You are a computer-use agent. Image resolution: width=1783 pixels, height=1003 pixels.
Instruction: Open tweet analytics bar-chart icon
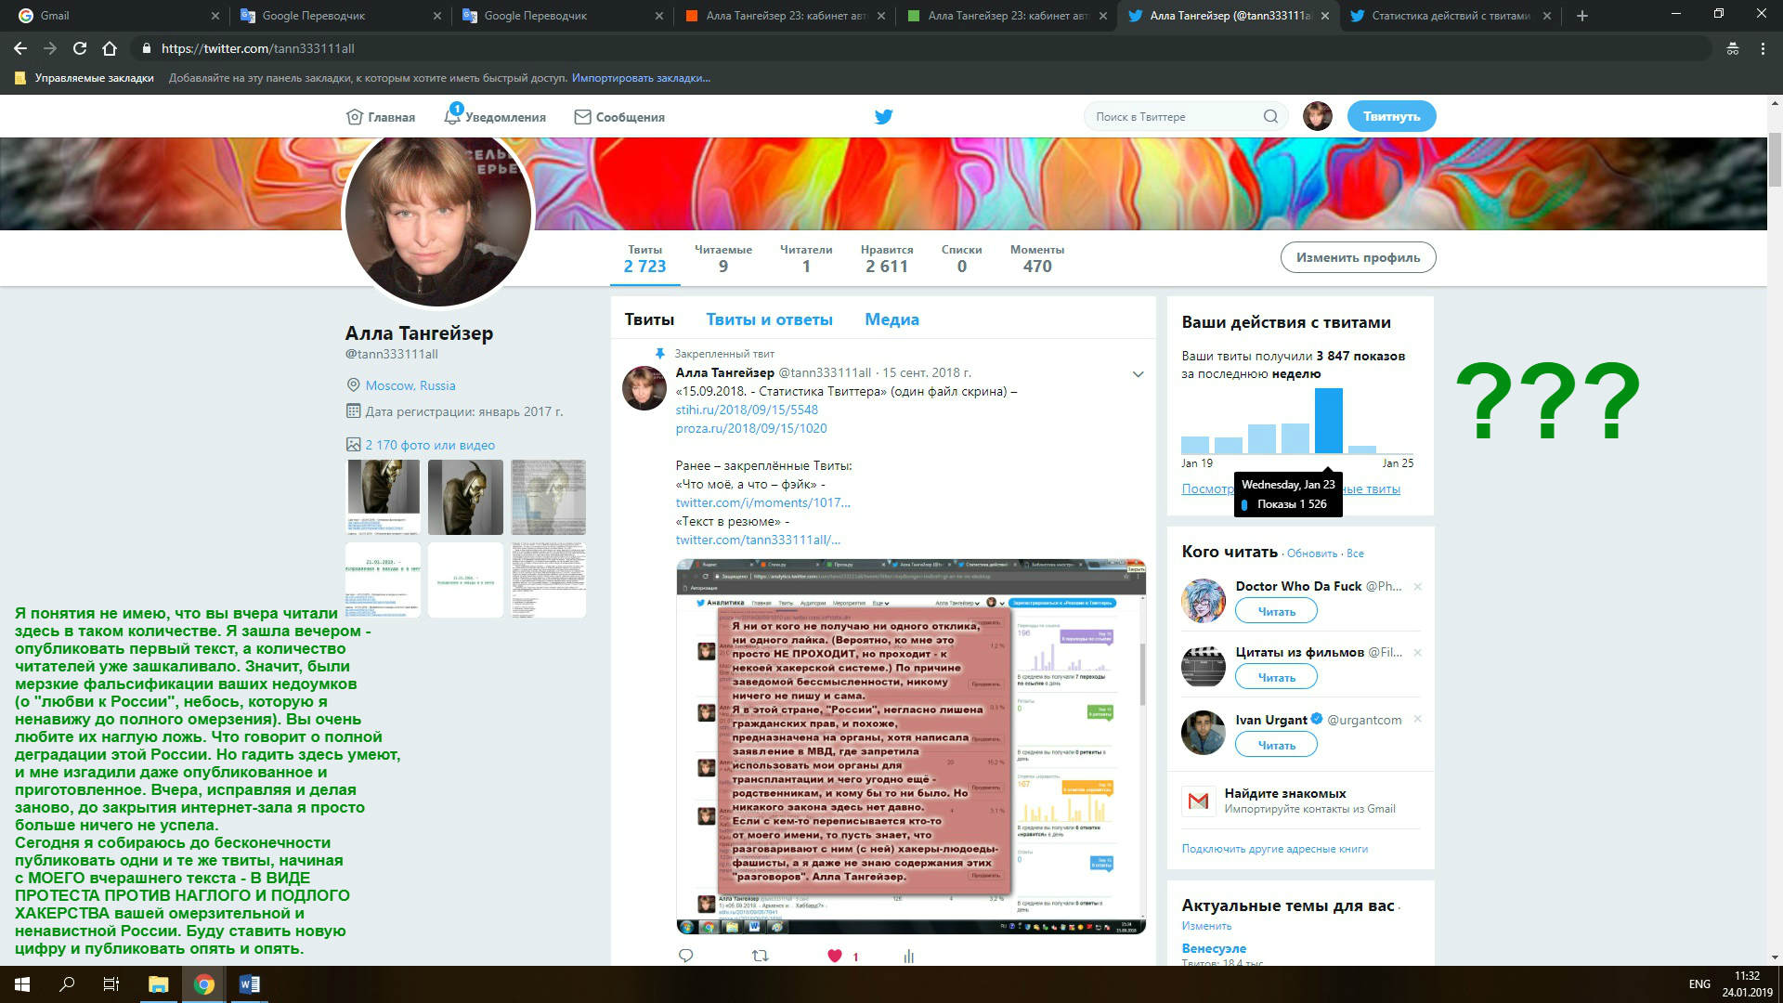(x=908, y=956)
